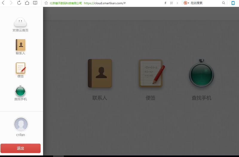239x157 pixels.
Task: Open the browser home page icon
Action: 27,3
